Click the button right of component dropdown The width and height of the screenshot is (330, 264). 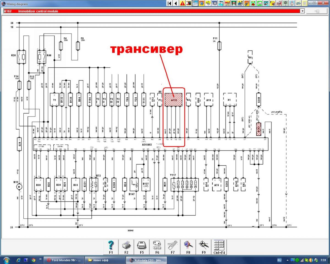coord(317,11)
